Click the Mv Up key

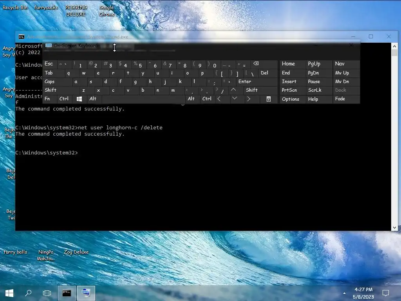click(346, 73)
